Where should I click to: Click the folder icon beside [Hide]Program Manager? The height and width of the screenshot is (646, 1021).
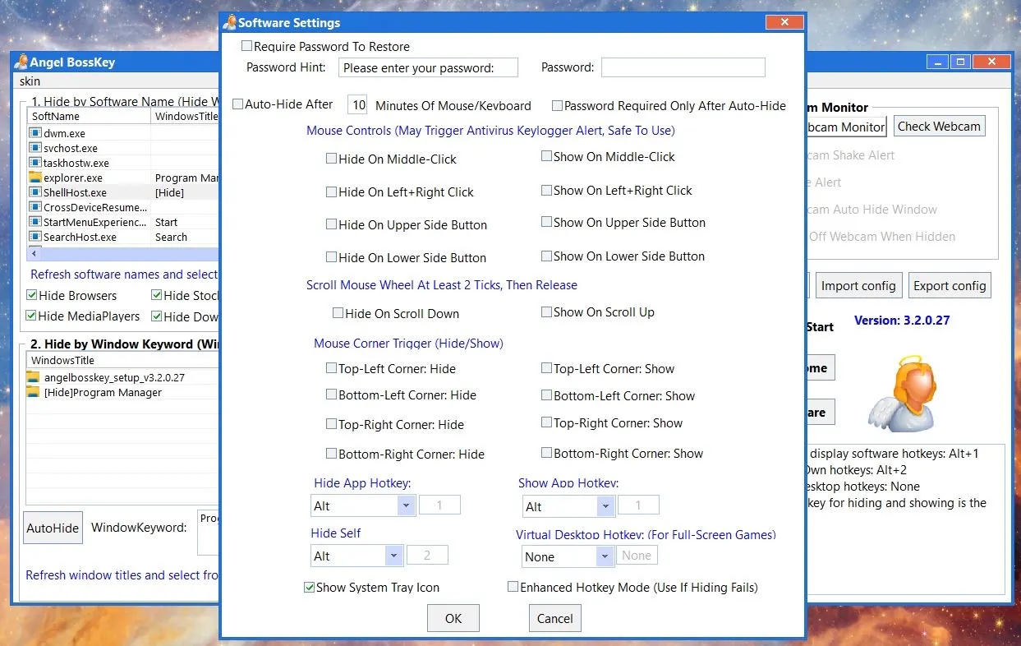pos(33,392)
